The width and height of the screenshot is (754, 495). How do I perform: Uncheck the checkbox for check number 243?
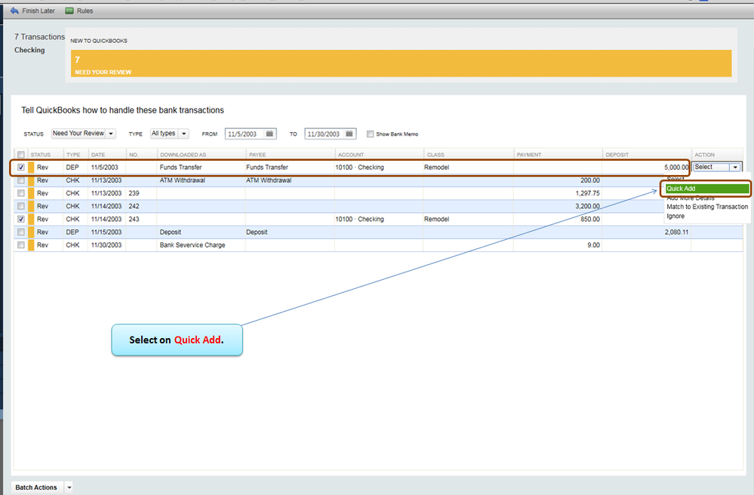[20, 219]
